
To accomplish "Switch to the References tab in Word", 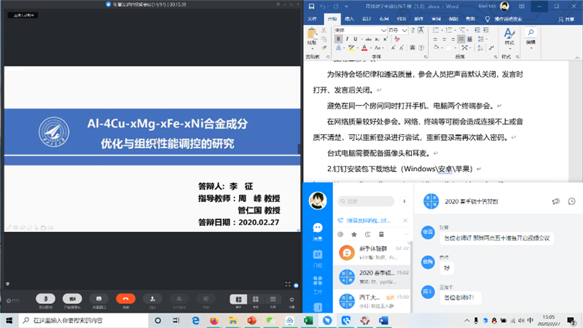I will [402, 19].
